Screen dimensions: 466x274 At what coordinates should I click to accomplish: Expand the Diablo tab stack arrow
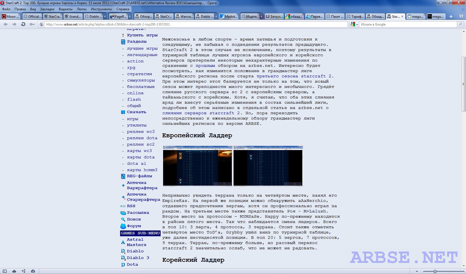pos(105,17)
